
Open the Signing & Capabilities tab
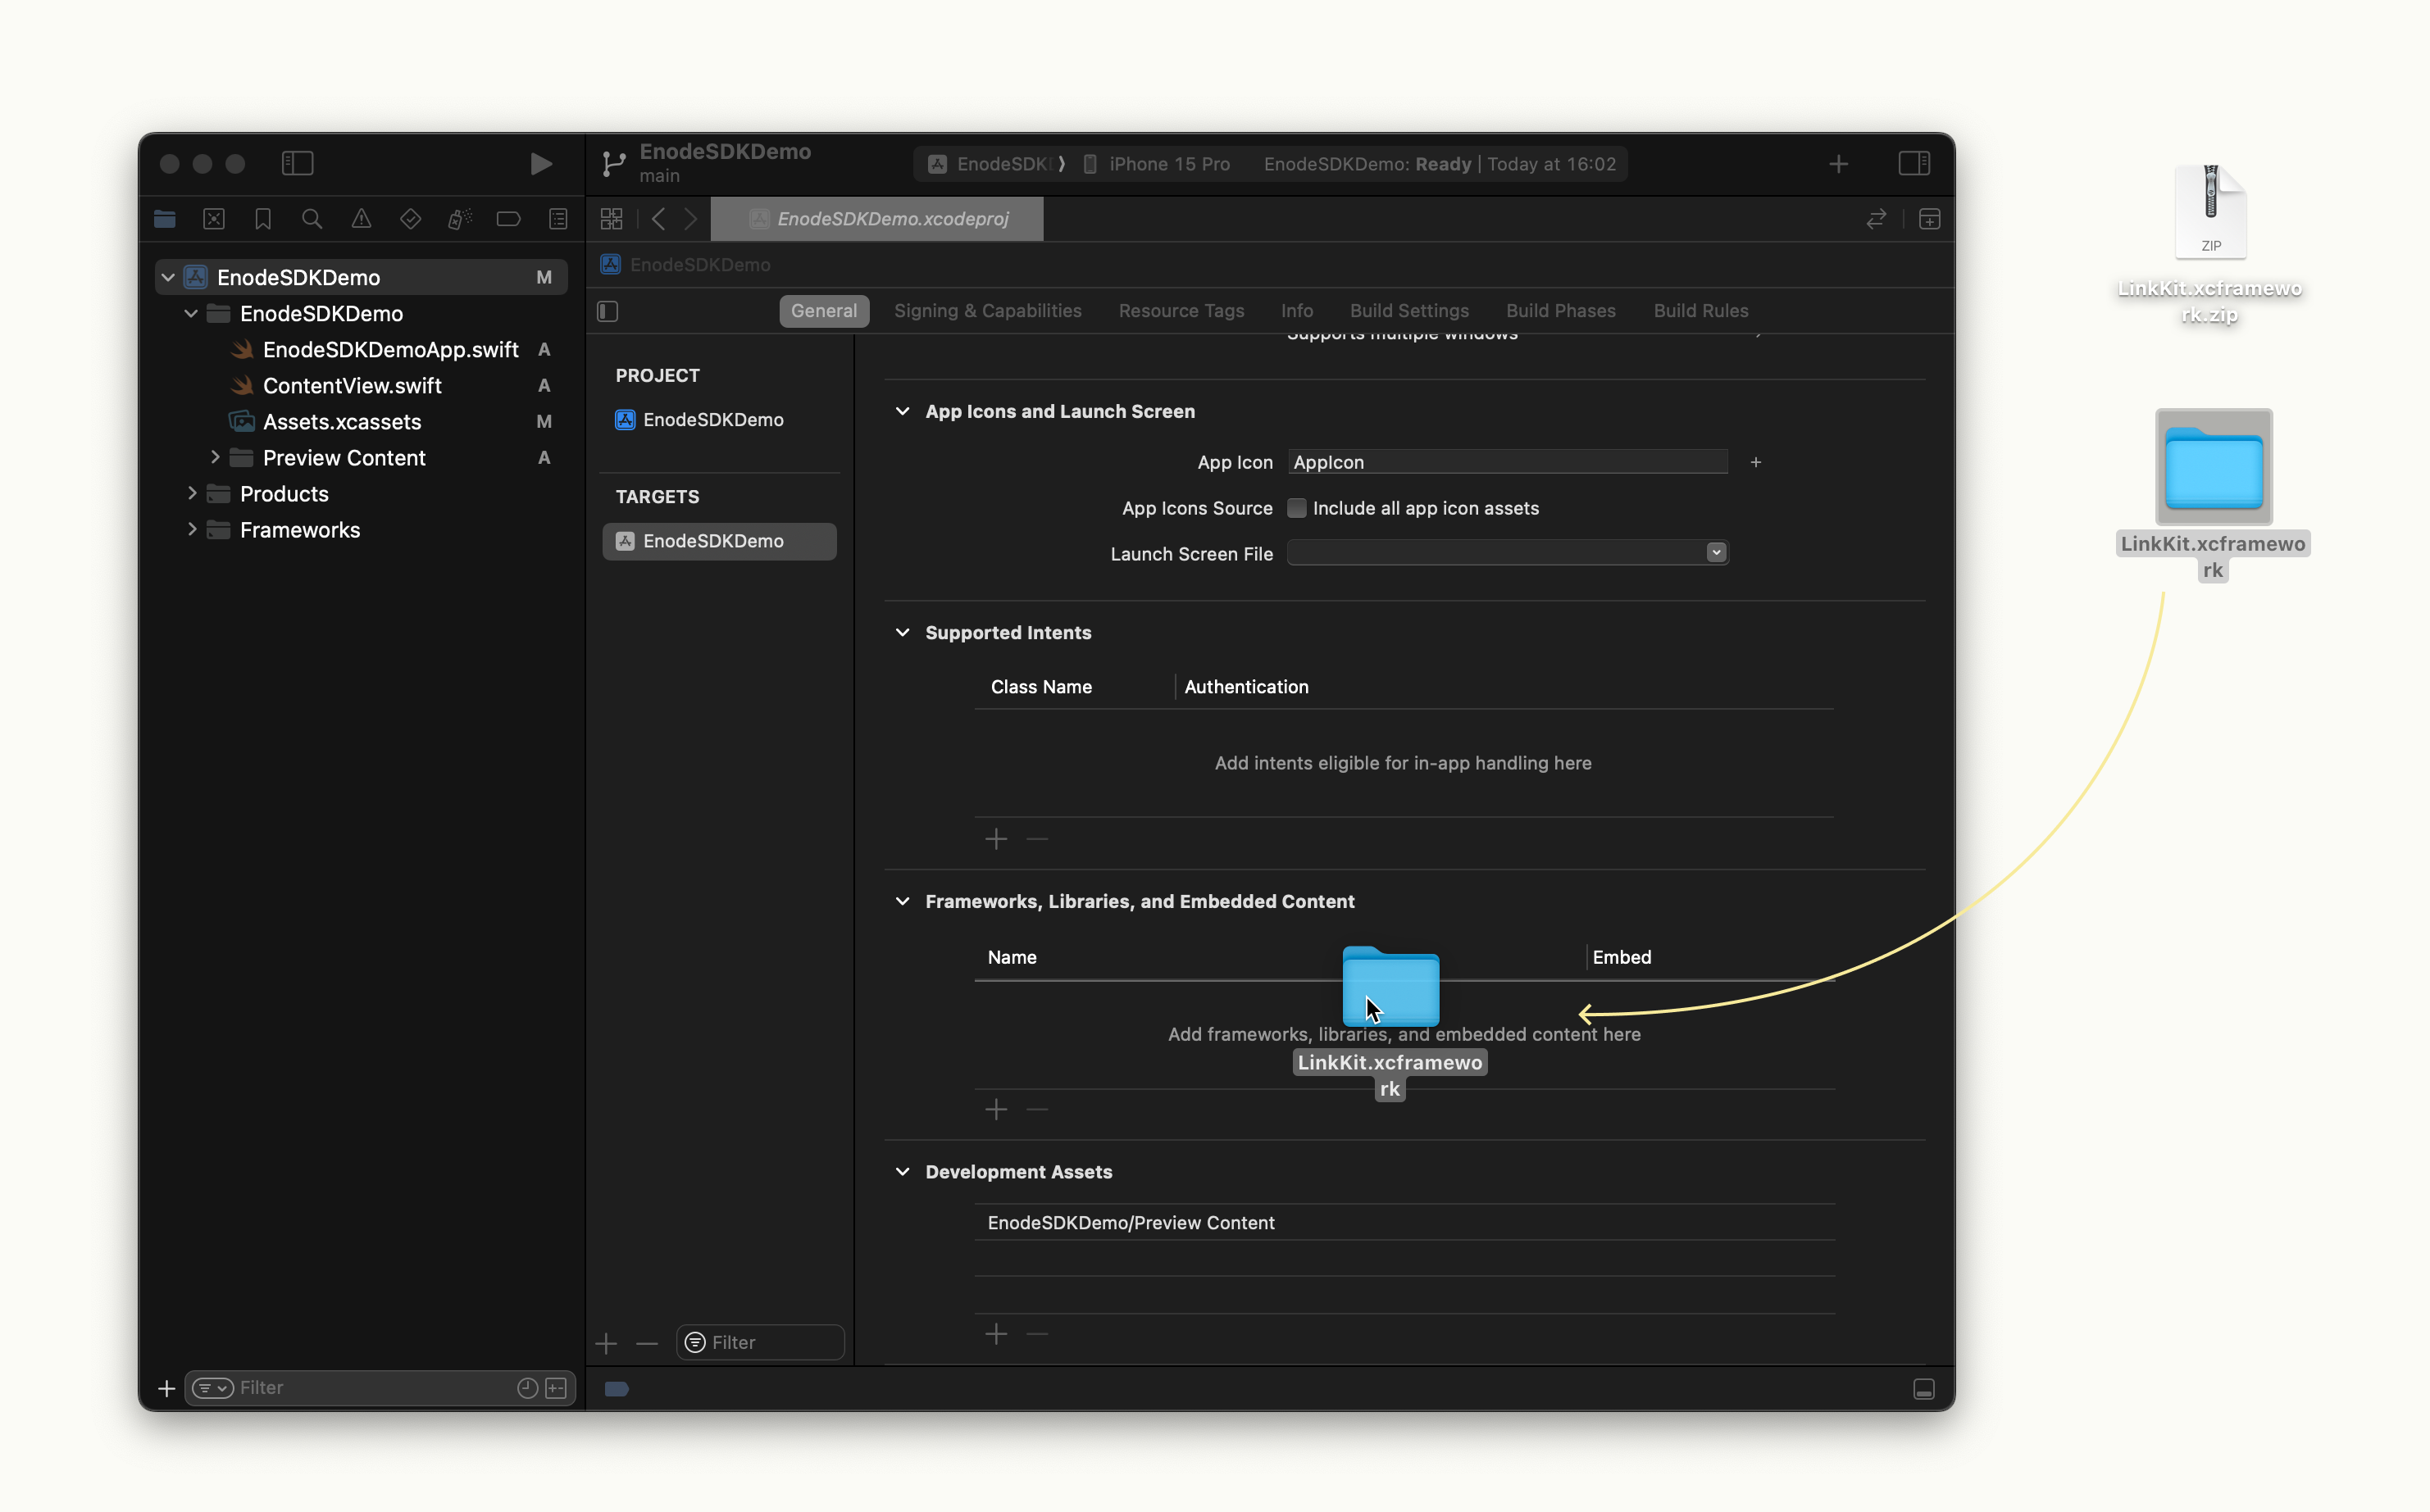(987, 311)
